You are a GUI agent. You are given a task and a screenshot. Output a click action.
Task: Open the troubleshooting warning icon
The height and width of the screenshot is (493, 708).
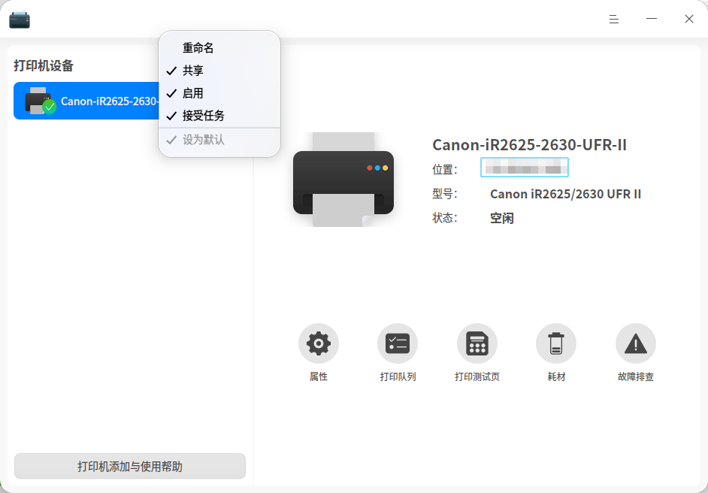[x=635, y=343]
